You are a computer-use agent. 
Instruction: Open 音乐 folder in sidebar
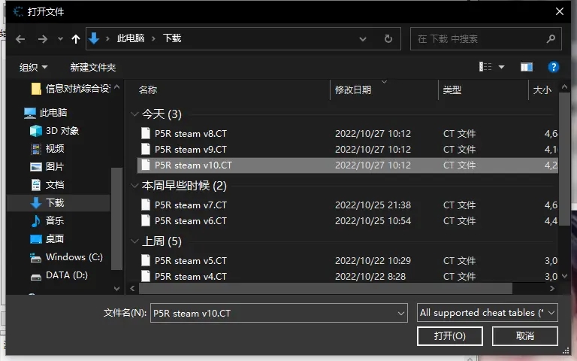(47, 220)
